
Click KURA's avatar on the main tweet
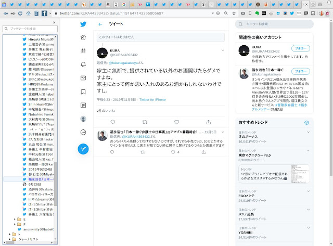102,53
